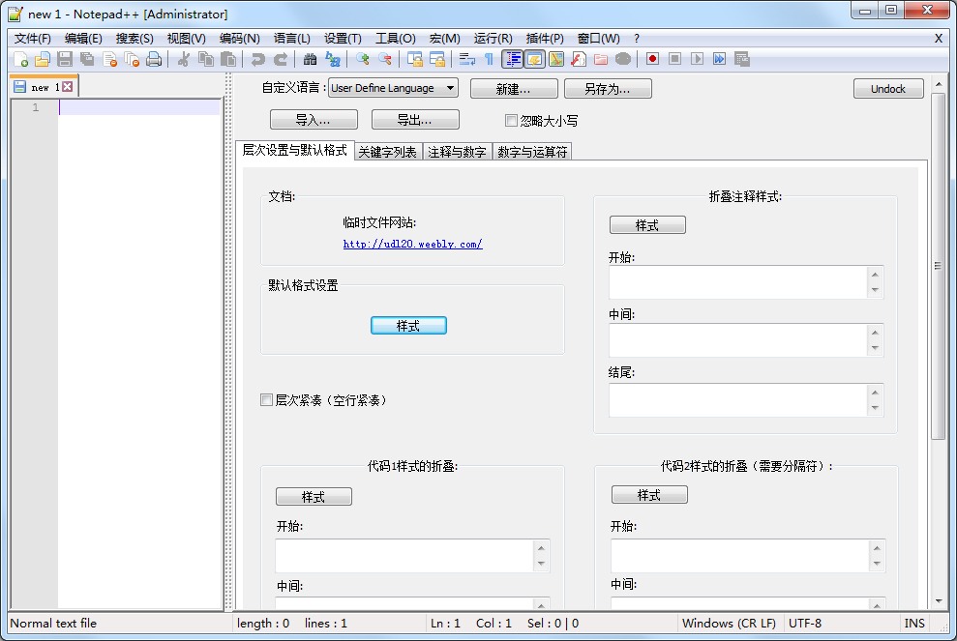Viewport: 957px width, 641px height.
Task: Close the new 1 tab using its red X
Action: click(x=68, y=87)
